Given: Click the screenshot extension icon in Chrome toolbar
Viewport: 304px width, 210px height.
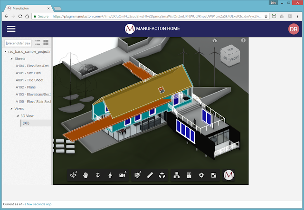Looking at the screenshot, I should click(274, 16).
